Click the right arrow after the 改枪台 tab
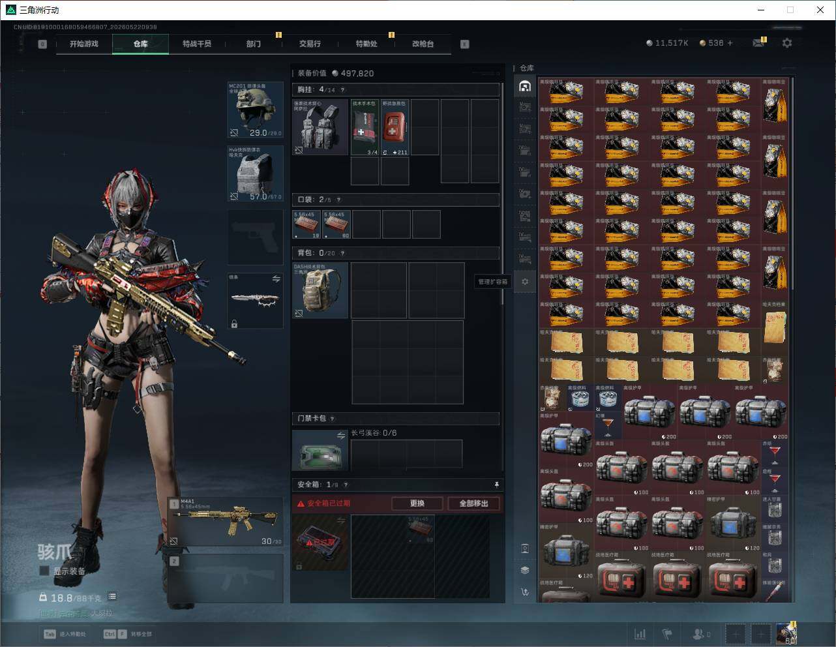The image size is (836, 647). 465,44
